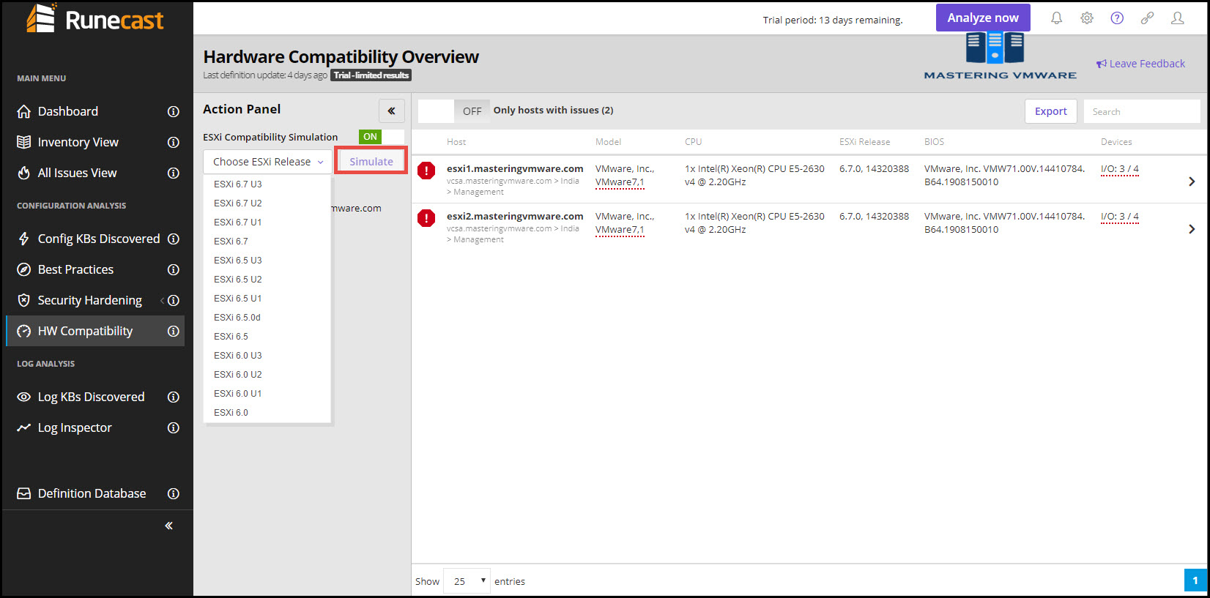Expand details for esxi2 host row
The image size is (1210, 598).
click(1192, 229)
